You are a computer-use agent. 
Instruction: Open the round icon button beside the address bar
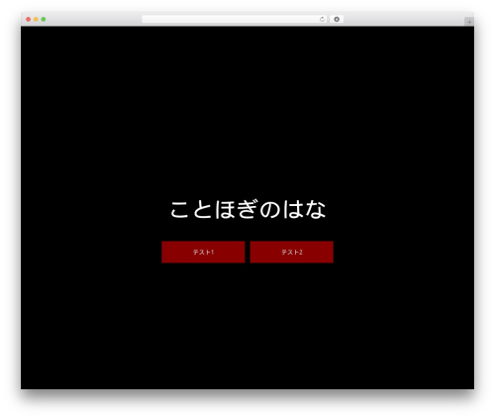[337, 19]
